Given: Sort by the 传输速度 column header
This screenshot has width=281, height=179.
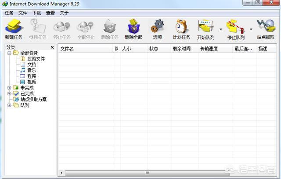Looking at the screenshot, I should (216, 49).
